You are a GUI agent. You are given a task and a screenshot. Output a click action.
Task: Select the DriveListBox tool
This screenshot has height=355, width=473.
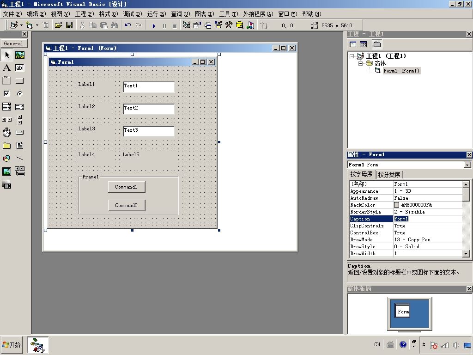[19, 133]
